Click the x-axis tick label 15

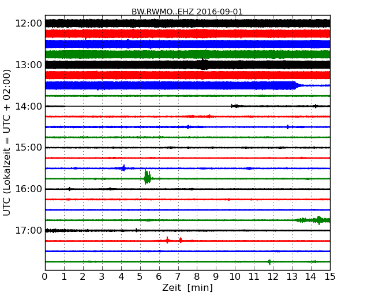(330, 277)
